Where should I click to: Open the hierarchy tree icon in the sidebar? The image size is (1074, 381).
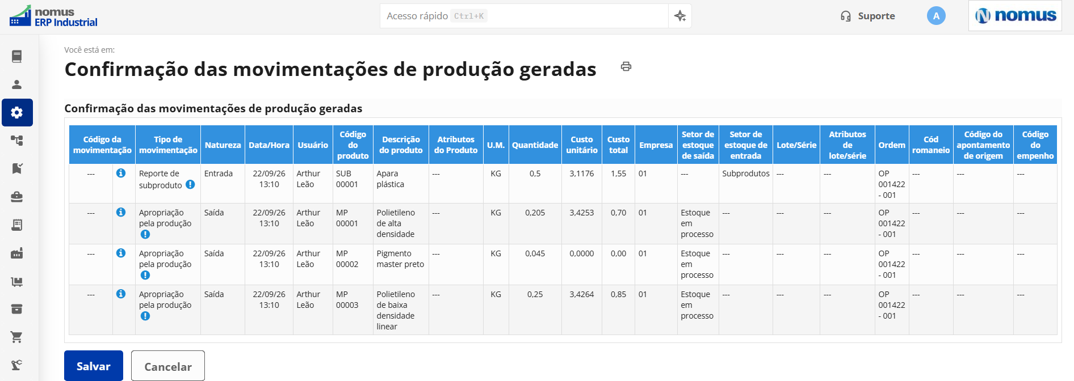tap(17, 141)
